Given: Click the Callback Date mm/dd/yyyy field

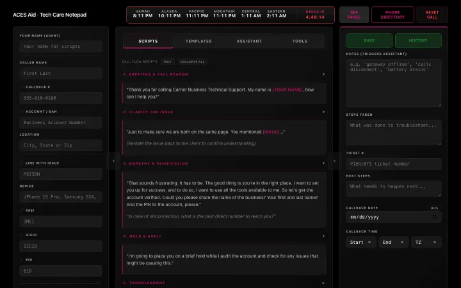Looking at the screenshot, I should [x=394, y=217].
